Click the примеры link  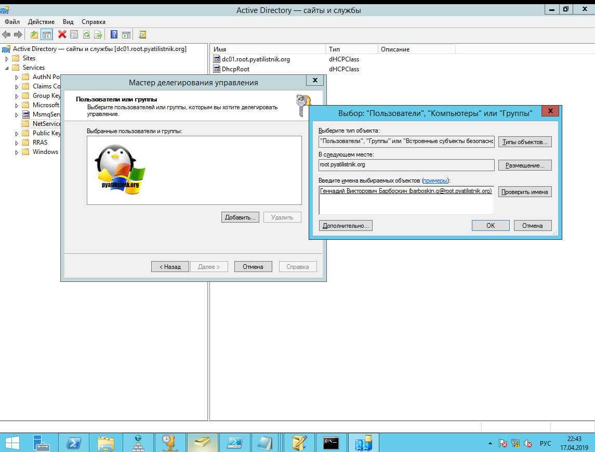434,180
